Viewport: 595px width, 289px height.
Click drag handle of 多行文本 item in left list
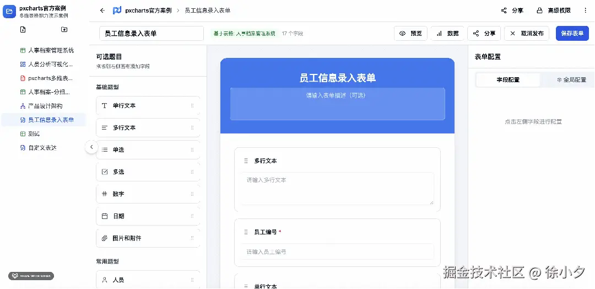(192, 127)
